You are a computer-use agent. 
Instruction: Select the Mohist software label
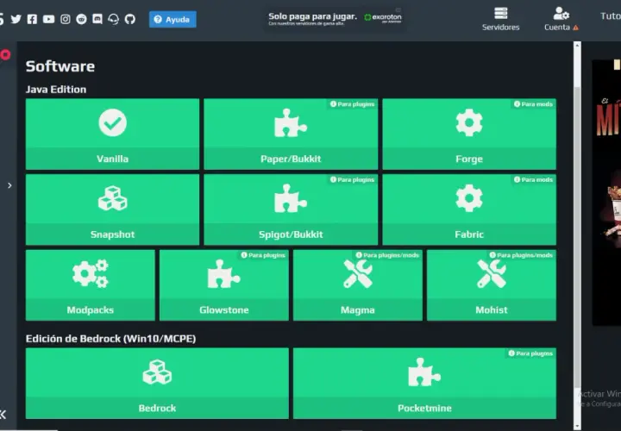tap(492, 310)
